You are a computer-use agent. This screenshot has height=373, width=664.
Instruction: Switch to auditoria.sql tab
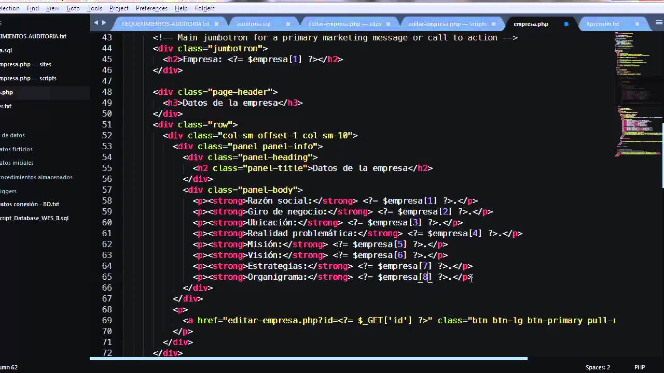[253, 24]
